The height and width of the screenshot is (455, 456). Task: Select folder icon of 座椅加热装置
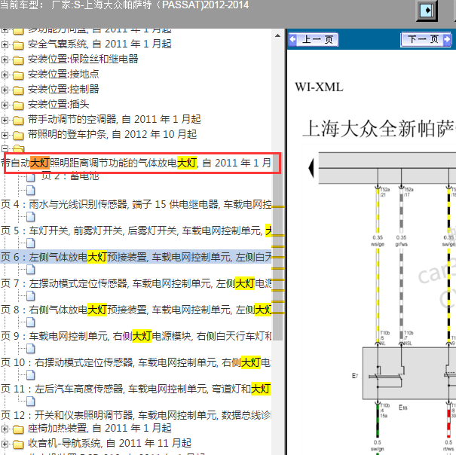pos(18,429)
